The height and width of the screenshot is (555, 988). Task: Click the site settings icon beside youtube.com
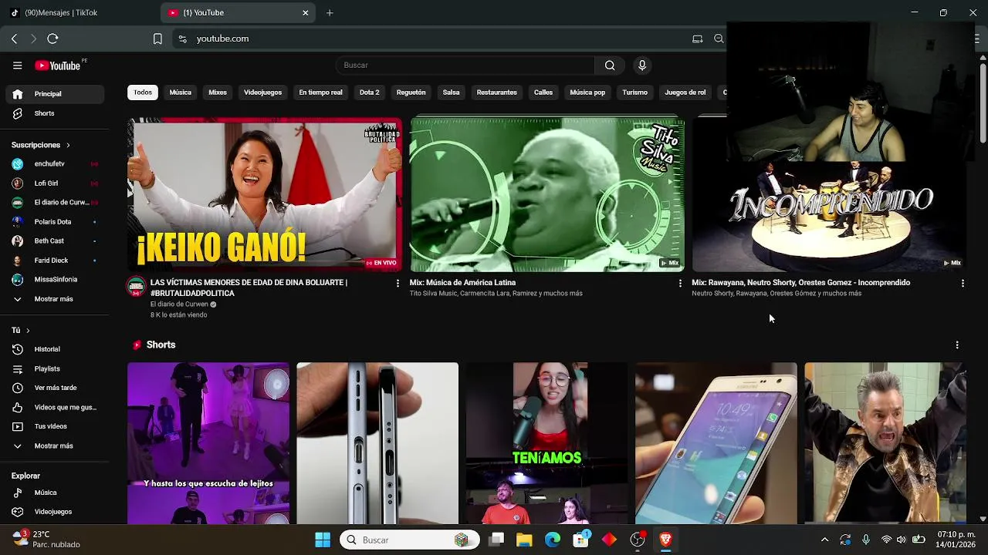point(182,39)
